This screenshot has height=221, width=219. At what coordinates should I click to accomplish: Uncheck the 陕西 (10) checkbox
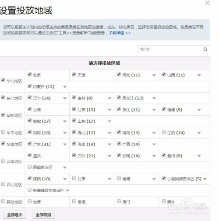tap(29, 178)
